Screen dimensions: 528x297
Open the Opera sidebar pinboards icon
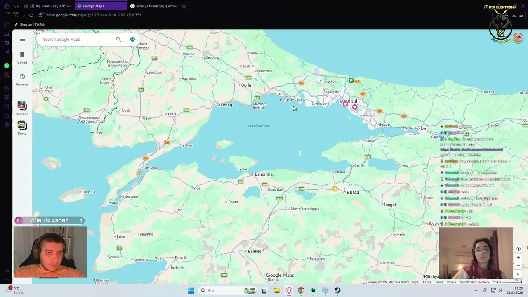7,97
